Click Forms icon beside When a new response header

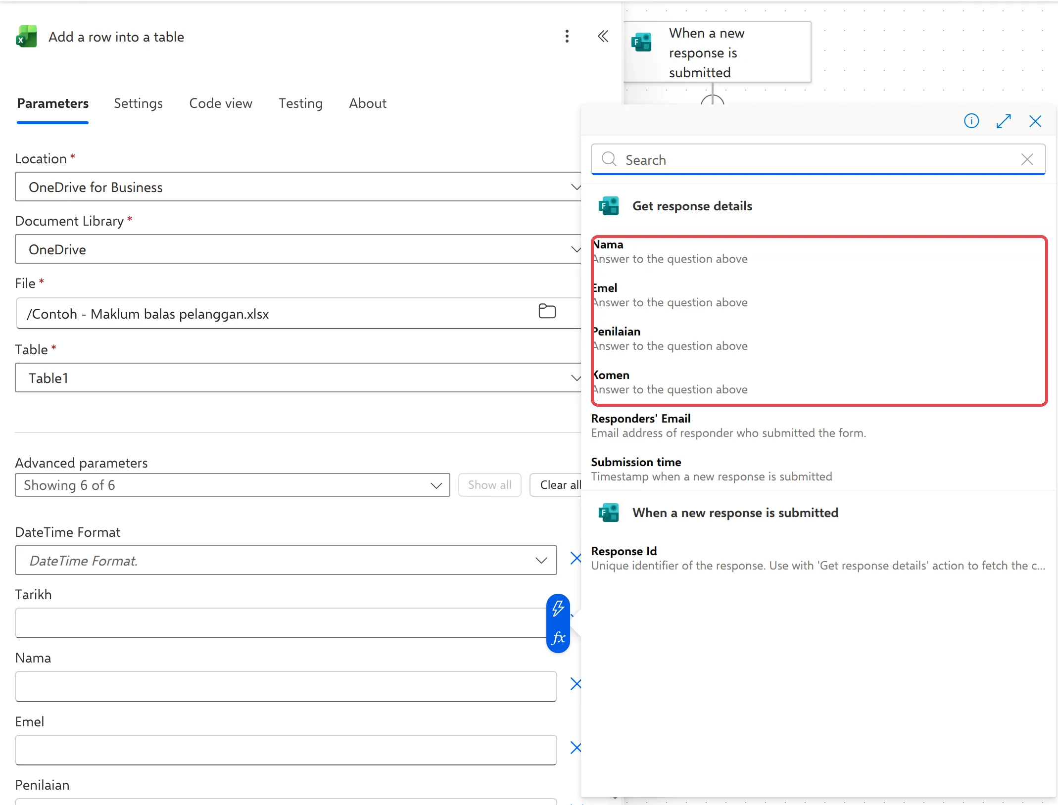(x=609, y=513)
